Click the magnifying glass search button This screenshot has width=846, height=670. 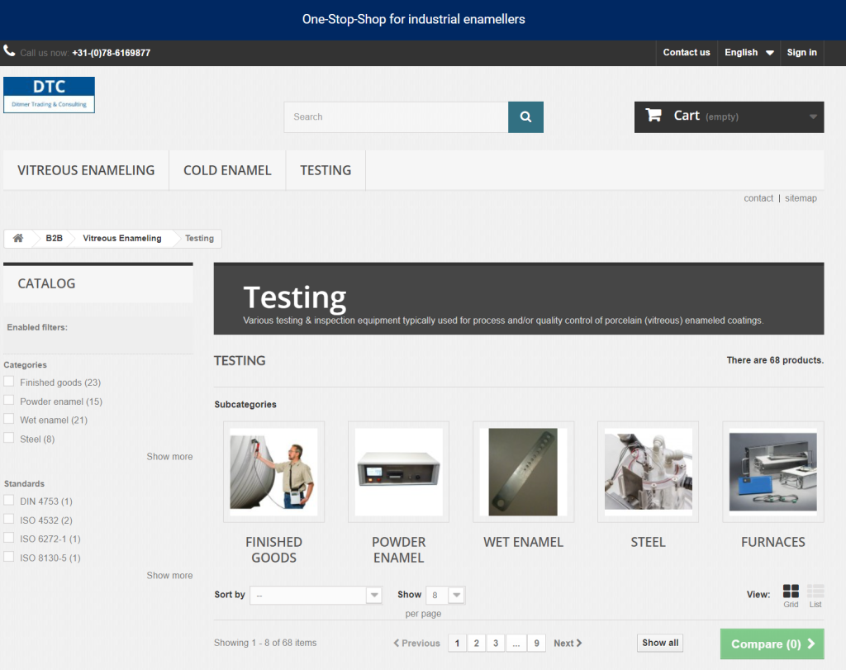click(x=525, y=117)
